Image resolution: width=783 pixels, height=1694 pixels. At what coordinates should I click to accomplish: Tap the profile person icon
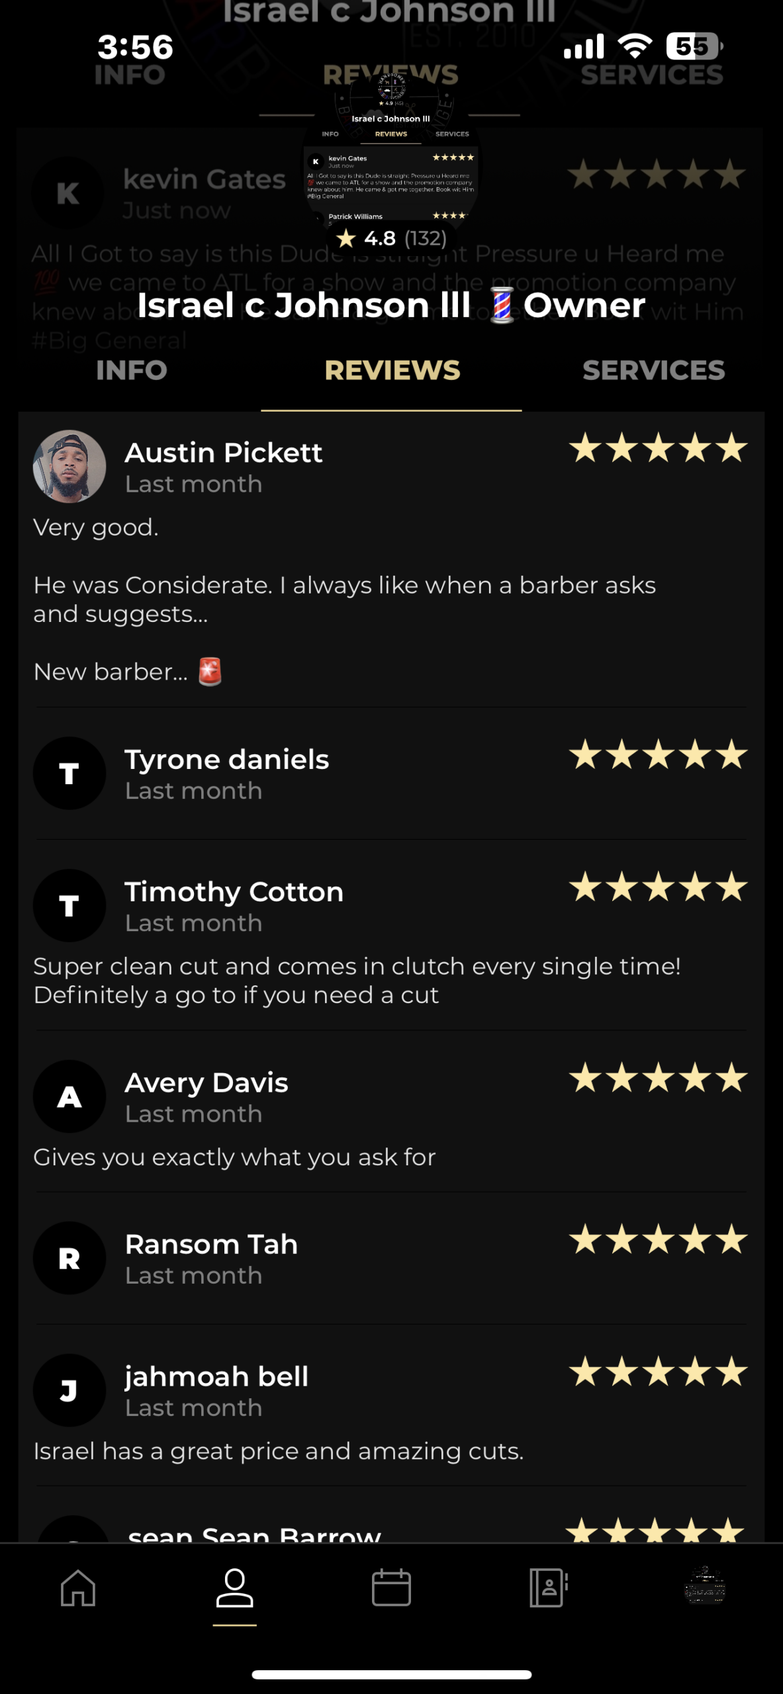point(234,1588)
